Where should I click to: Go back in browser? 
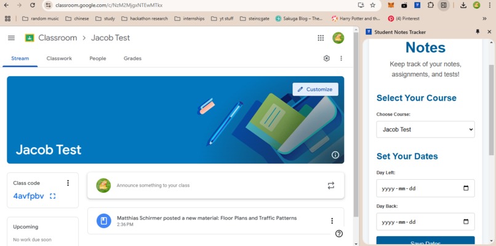pos(6,5)
